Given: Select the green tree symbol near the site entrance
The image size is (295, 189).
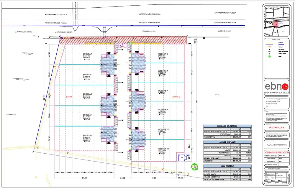Looking at the screenshot, I should [x=195, y=167].
